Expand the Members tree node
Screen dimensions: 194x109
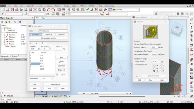5,37
